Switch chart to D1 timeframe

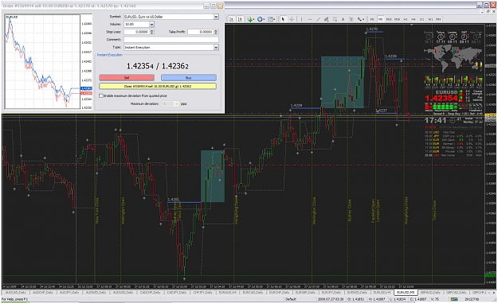click(422, 19)
